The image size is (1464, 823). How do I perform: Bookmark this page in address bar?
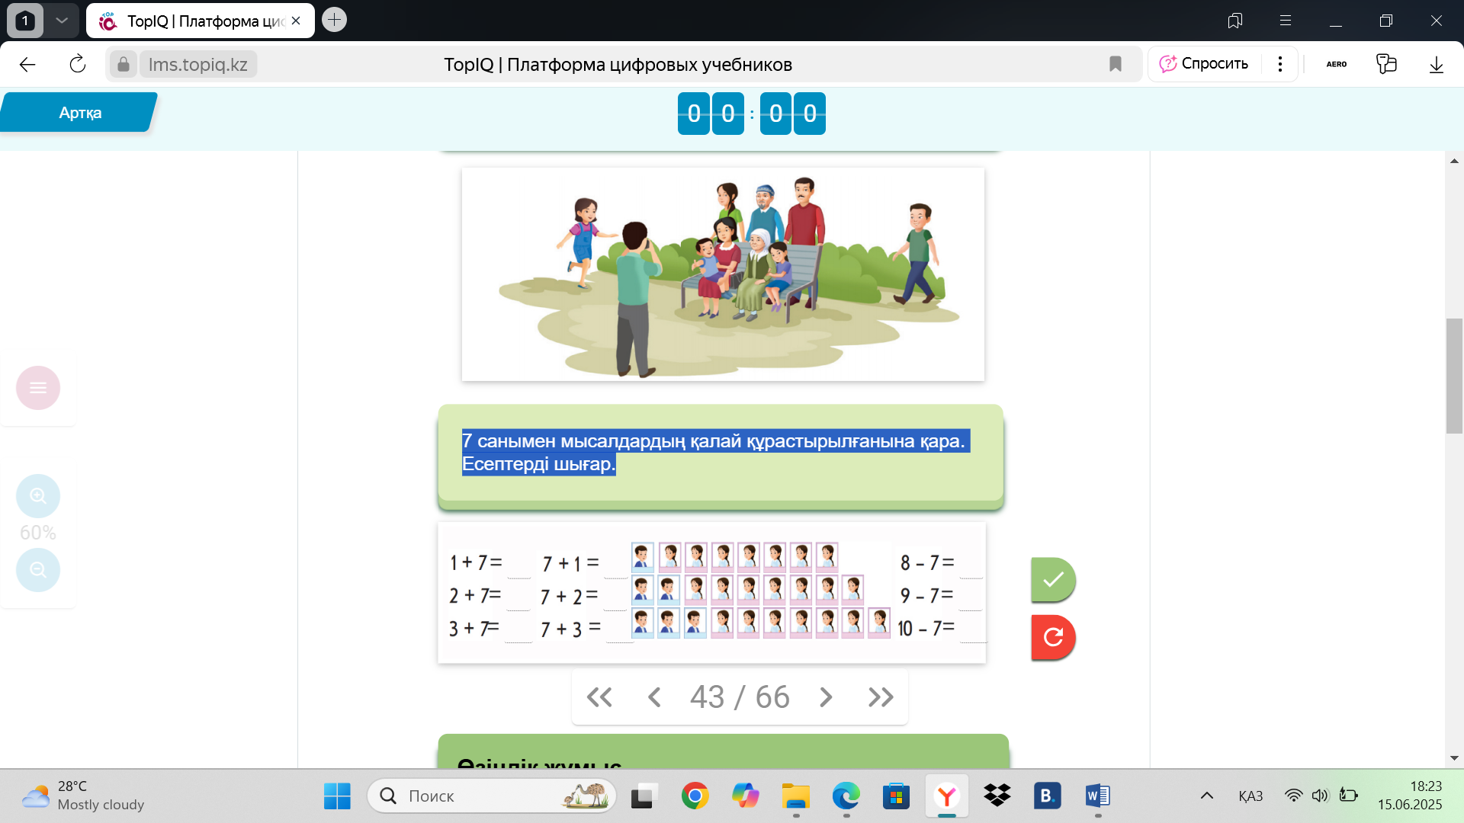point(1116,64)
